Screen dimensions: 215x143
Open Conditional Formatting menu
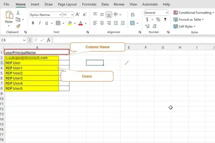(193, 13)
